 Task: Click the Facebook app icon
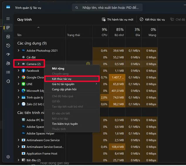coord(23,71)
